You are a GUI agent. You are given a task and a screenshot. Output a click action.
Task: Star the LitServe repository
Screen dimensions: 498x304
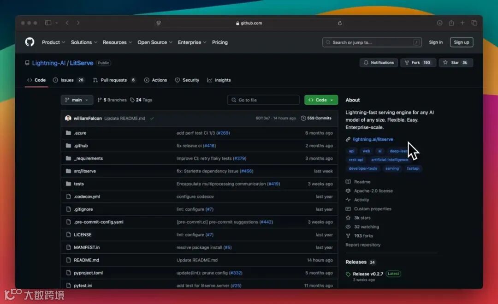(x=456, y=63)
